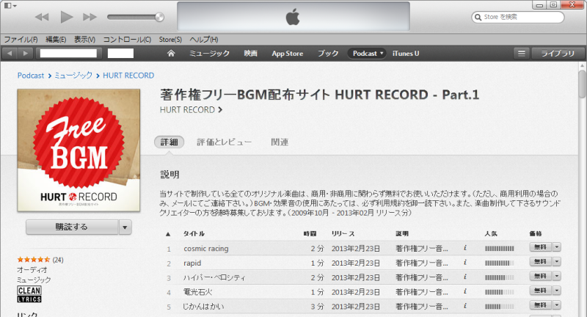Follow the ミュージック breadcrumb link
Screen dimensions: 587x317
click(x=73, y=76)
